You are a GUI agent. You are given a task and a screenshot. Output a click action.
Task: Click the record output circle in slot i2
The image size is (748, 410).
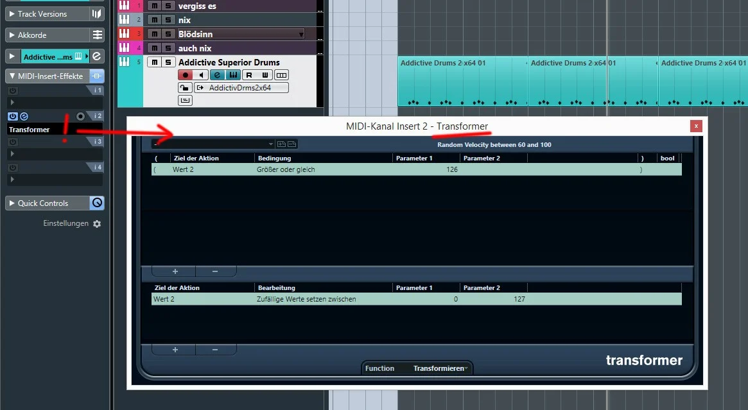tap(81, 116)
